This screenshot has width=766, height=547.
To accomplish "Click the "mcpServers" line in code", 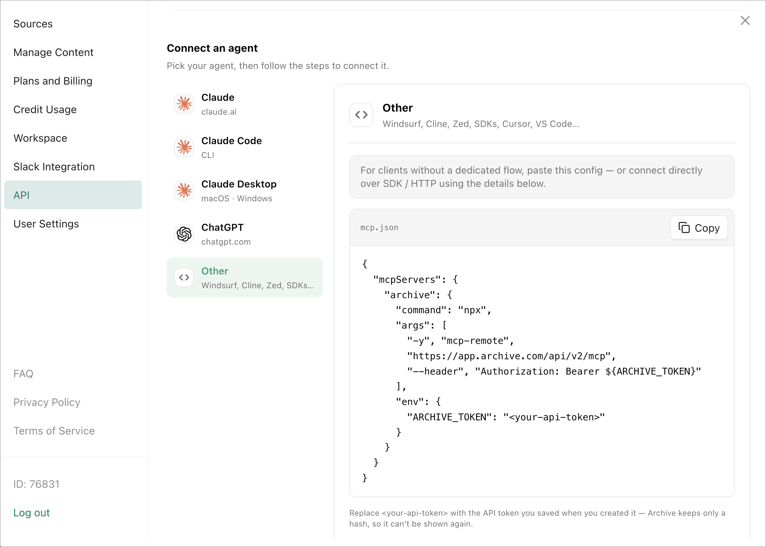I will pyautogui.click(x=415, y=280).
